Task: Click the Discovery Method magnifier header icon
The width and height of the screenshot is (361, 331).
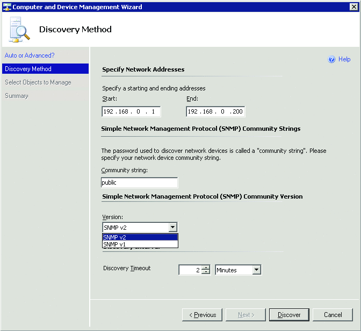Action: (x=19, y=30)
